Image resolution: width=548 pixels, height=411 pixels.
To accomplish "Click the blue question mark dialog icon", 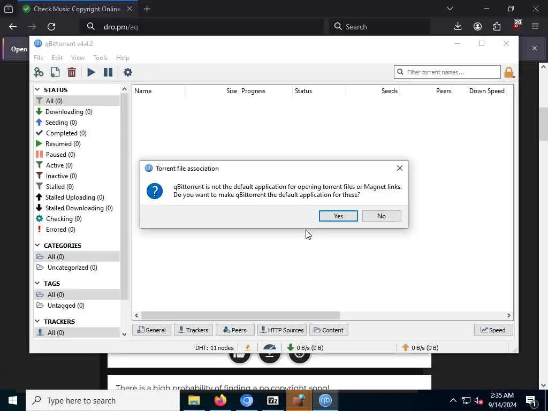I will point(155,191).
